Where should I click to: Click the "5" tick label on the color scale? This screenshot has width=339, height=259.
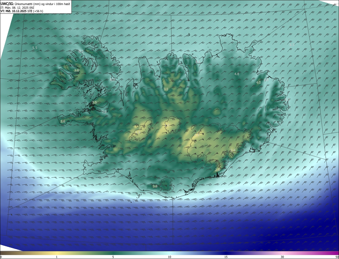pyautogui.click(x=113, y=257)
